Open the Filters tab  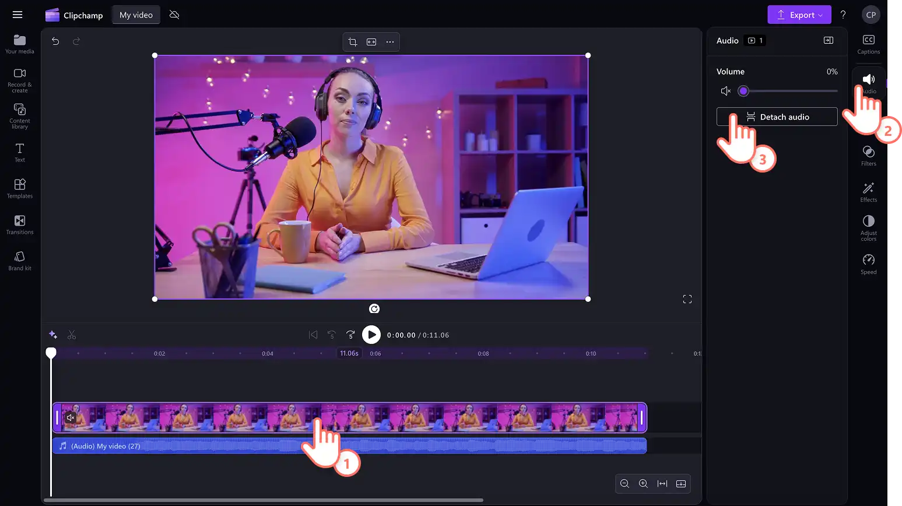(869, 156)
